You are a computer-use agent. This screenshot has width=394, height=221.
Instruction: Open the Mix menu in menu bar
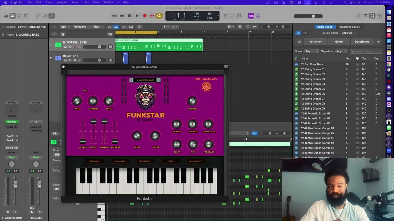(x=87, y=2)
